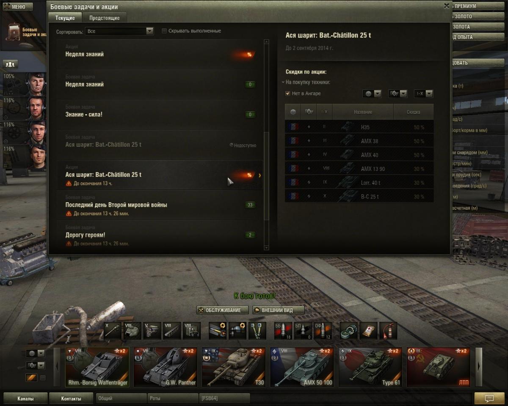This screenshot has width=508, height=406.
Task: Open the chat notification icon at bottom right
Action: point(489,398)
